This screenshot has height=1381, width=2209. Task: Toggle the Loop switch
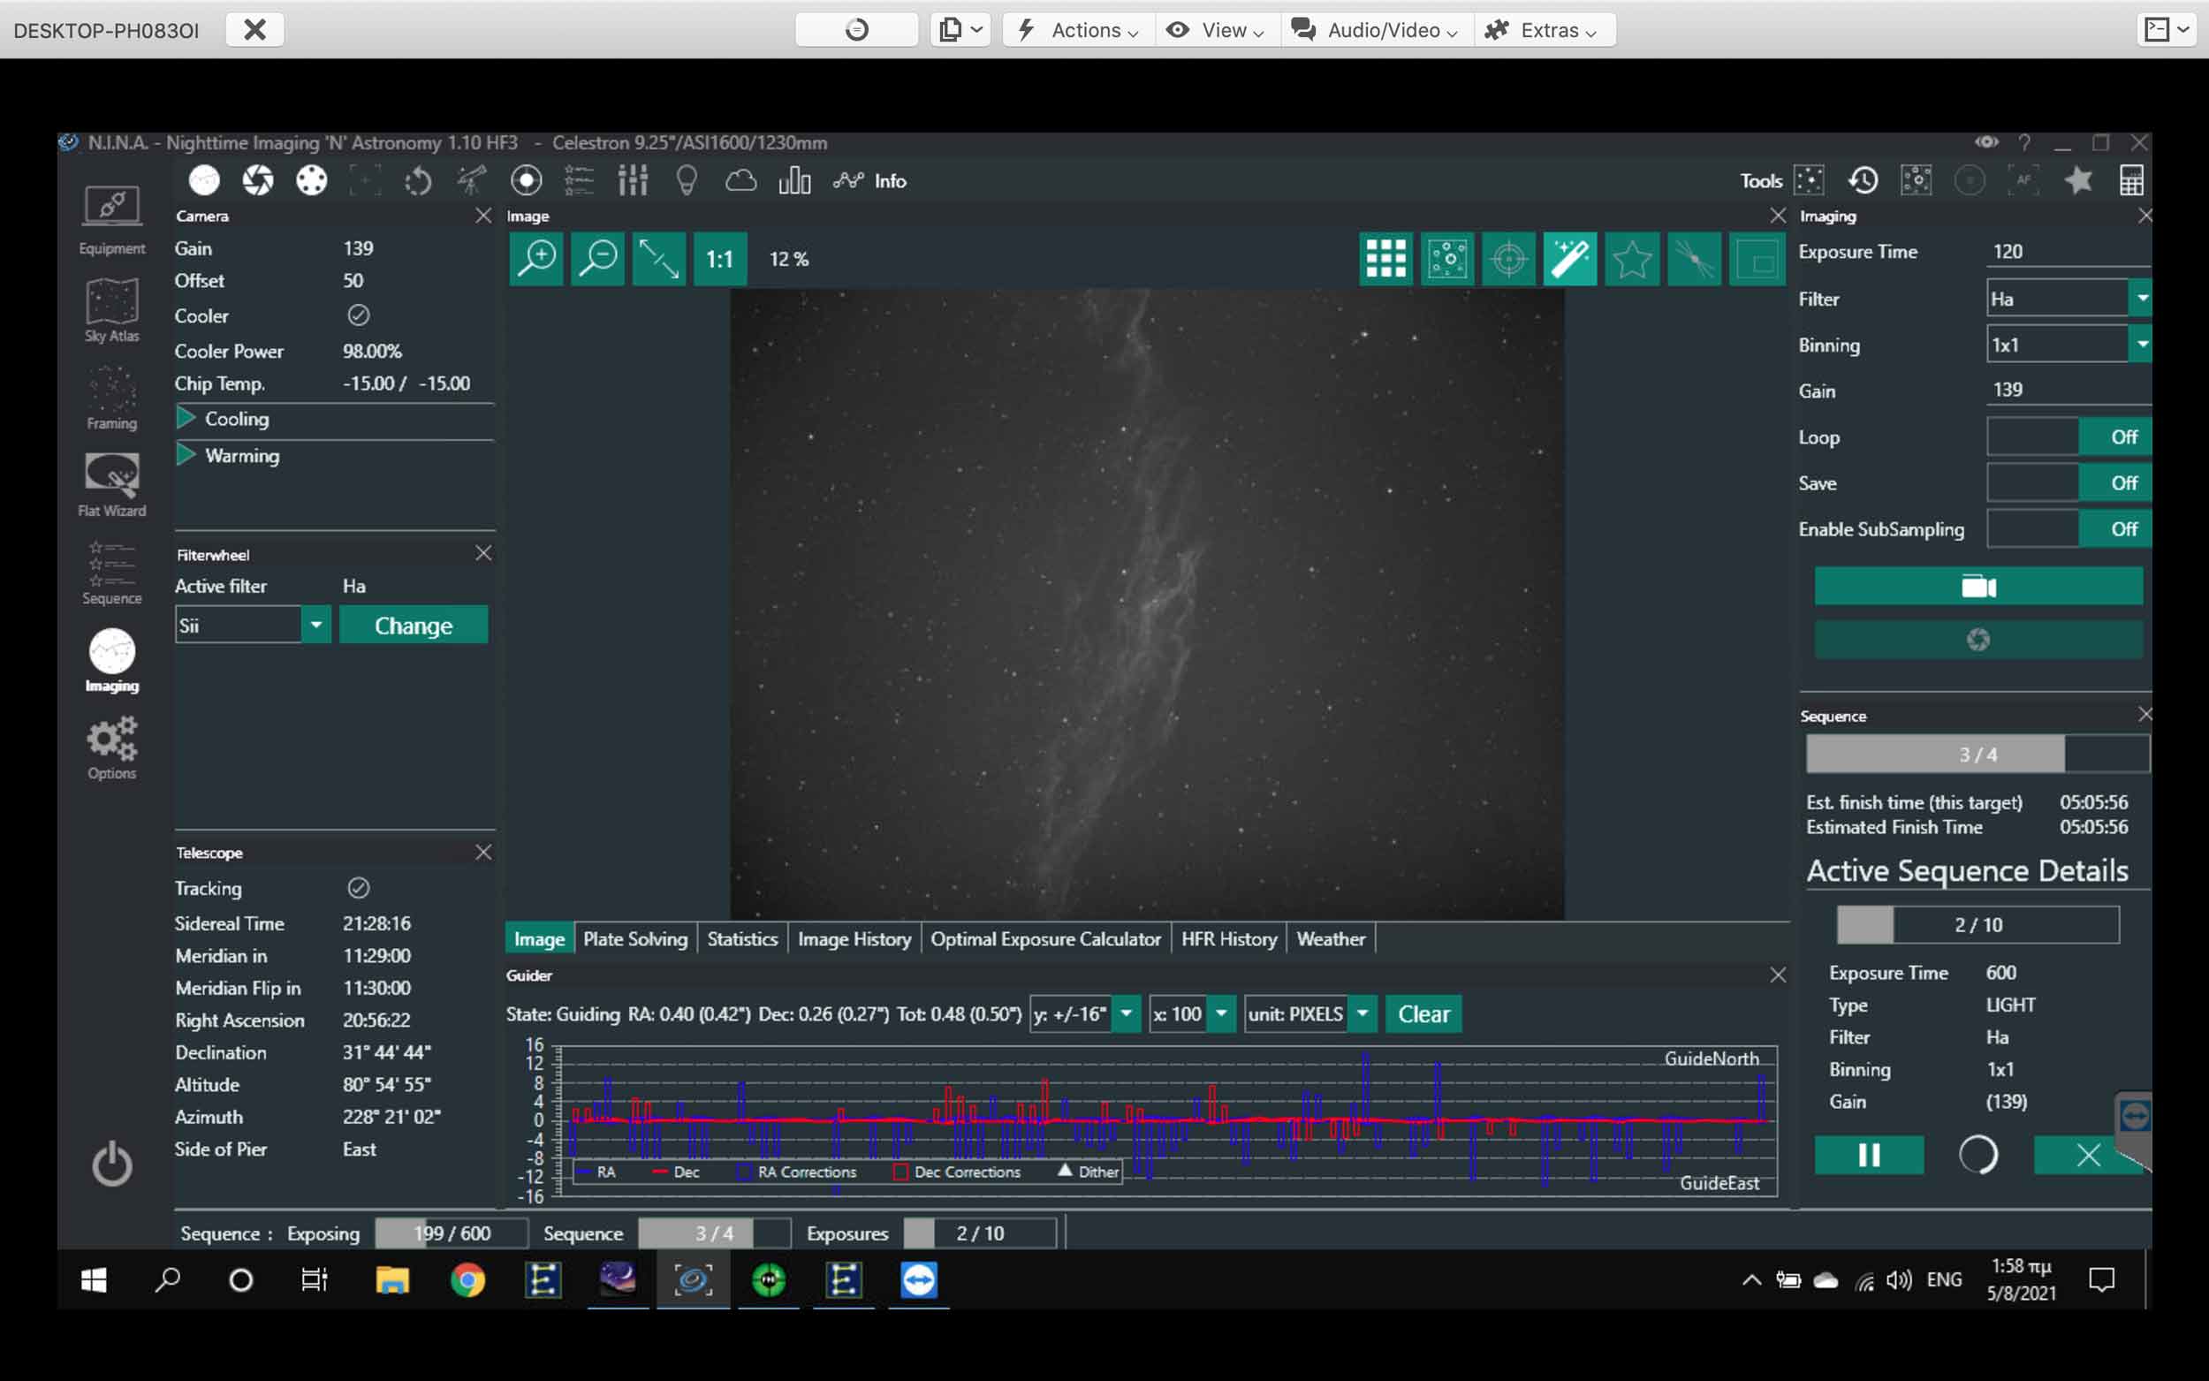coord(2068,437)
